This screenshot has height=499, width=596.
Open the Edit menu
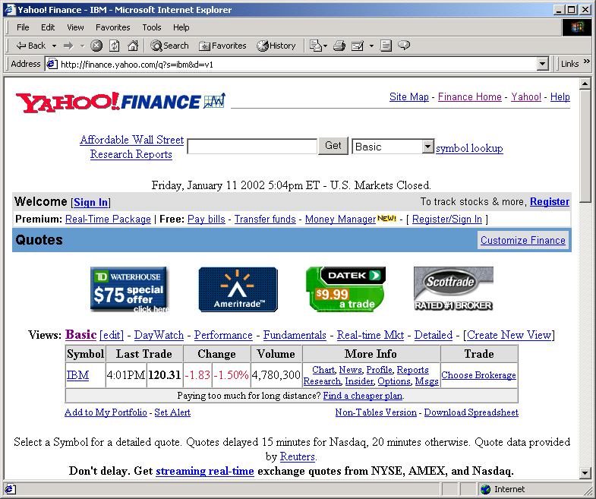tap(48, 27)
